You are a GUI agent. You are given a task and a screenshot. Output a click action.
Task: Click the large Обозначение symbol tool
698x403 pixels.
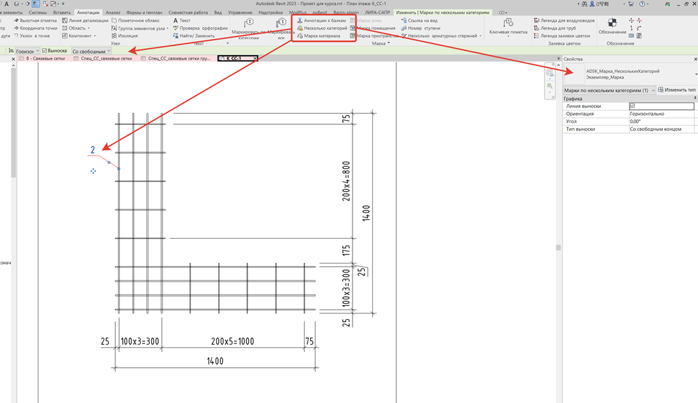tap(612, 26)
